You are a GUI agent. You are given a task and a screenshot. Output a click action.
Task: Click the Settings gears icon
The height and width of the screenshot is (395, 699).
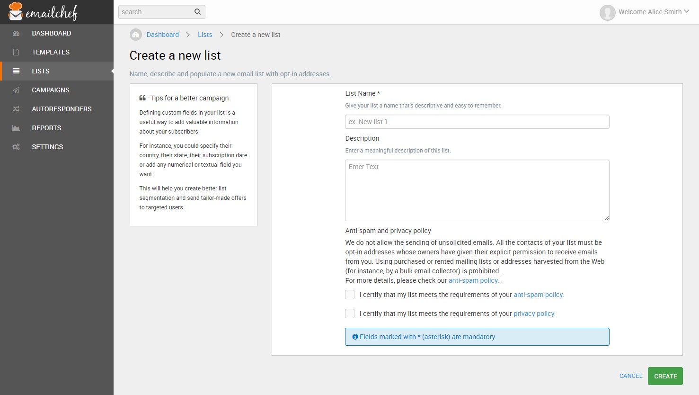[16, 147]
